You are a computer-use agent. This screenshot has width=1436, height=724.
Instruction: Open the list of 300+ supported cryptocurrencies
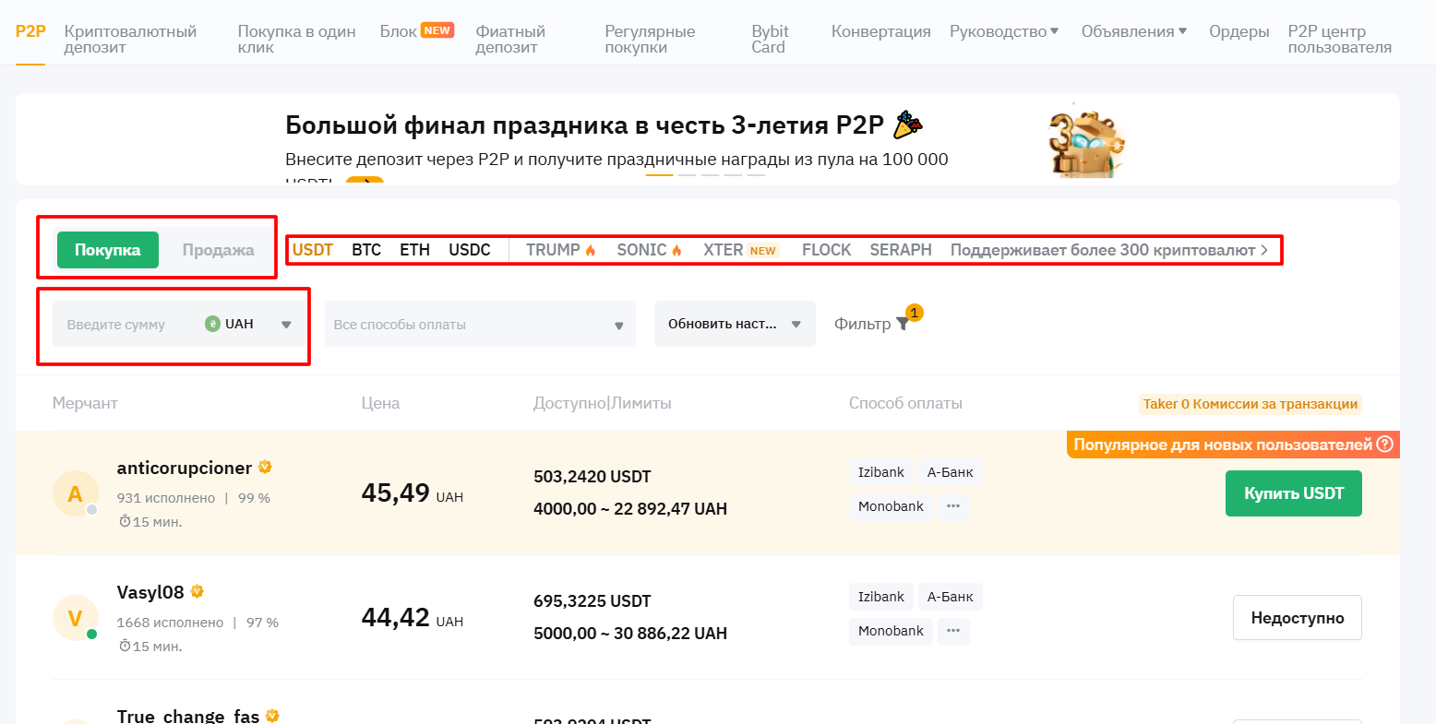pyautogui.click(x=1109, y=250)
